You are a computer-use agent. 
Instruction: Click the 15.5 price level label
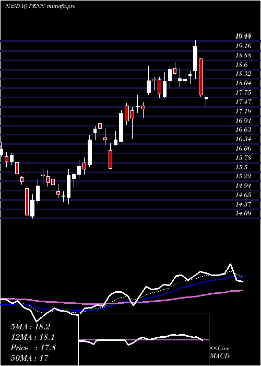coord(241,167)
